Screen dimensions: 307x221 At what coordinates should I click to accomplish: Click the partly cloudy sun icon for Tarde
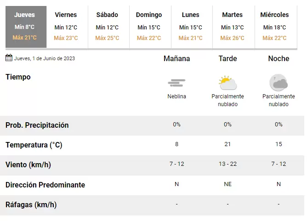[227, 83]
